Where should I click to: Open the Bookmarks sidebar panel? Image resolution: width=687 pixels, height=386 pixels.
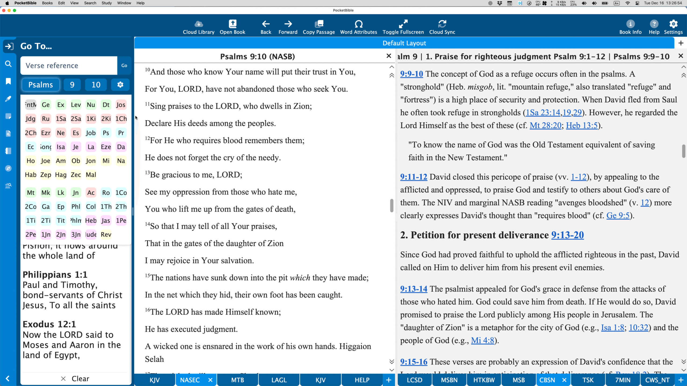[8, 81]
